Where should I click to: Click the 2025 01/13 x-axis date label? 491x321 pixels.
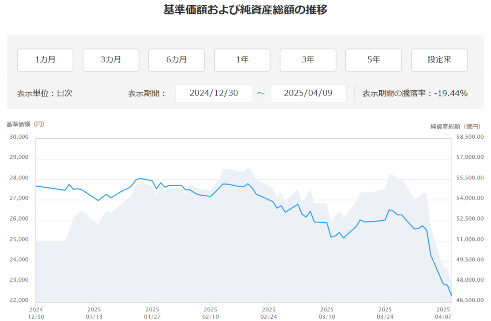tap(94, 312)
